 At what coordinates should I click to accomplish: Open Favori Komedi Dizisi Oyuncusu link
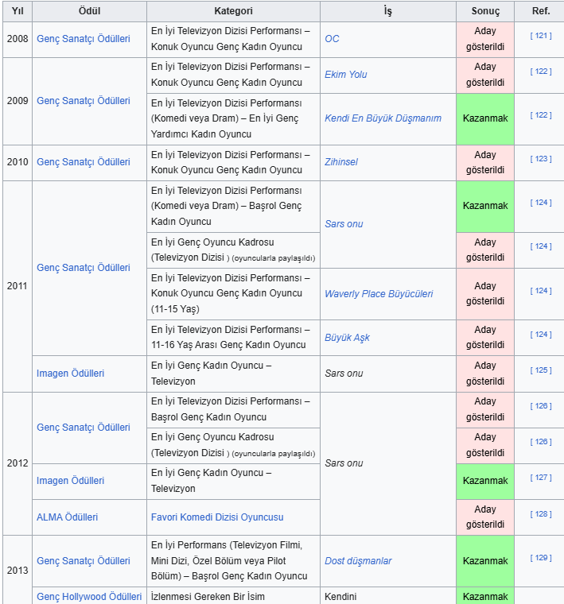tap(217, 517)
